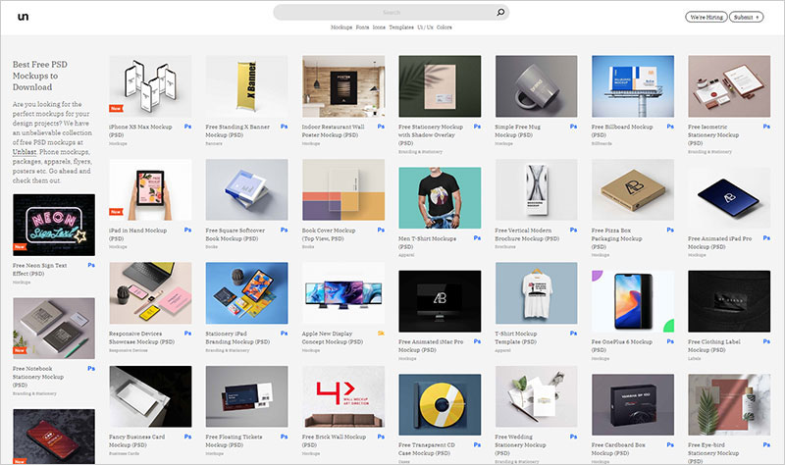Open Free Standing X Banner thumbnail

(x=247, y=86)
